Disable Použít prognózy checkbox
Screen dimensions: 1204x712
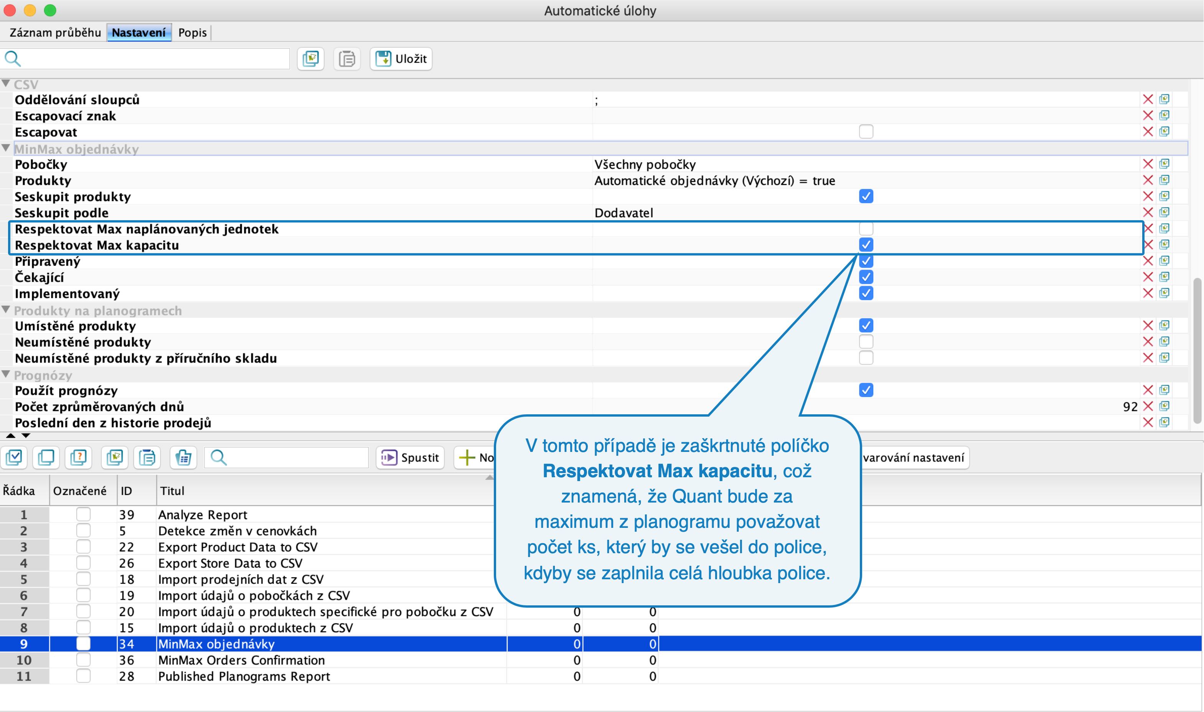(x=866, y=390)
